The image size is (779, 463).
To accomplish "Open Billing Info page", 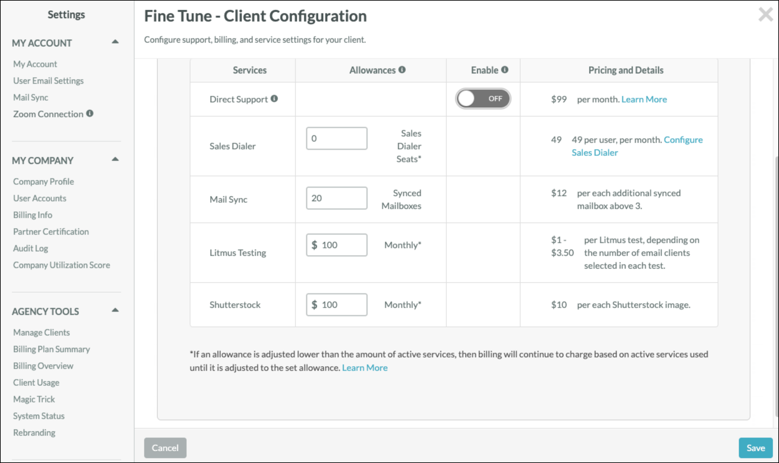I will (33, 215).
